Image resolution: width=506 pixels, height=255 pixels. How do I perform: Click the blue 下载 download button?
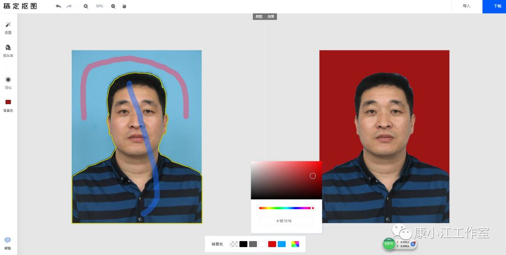[x=497, y=7]
